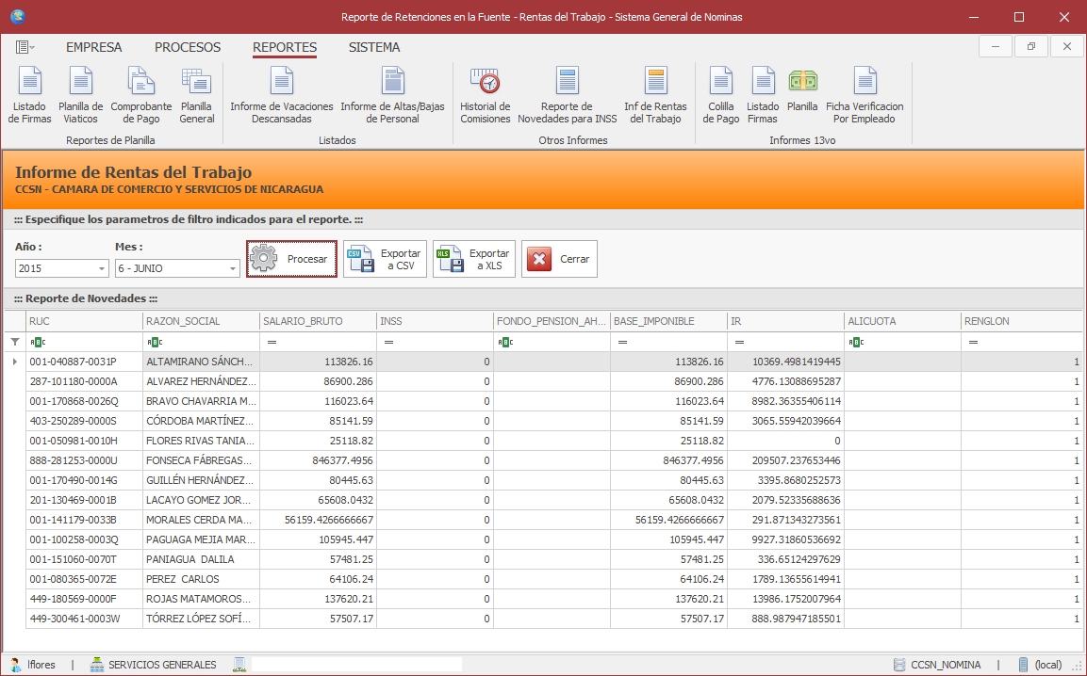Click IR value 13986.1752007964
Screen dimensions: 1087x676
tap(785, 599)
